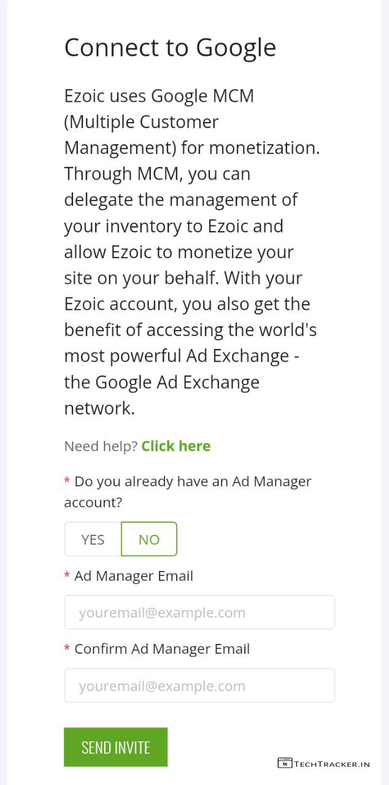The image size is (389, 785).
Task: Click the 'Confirm Ad Manager Email' label
Action: (162, 649)
